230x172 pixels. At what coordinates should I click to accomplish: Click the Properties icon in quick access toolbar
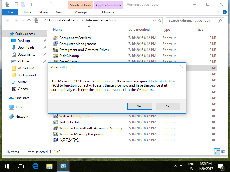[16, 5]
